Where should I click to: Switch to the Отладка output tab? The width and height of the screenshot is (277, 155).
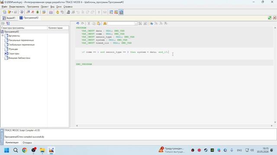27,143
